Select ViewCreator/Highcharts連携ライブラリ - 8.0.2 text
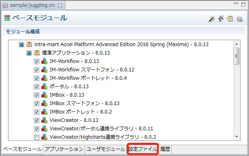Image resolution: width=249 pixels, height=156 pixels. tap(103, 137)
